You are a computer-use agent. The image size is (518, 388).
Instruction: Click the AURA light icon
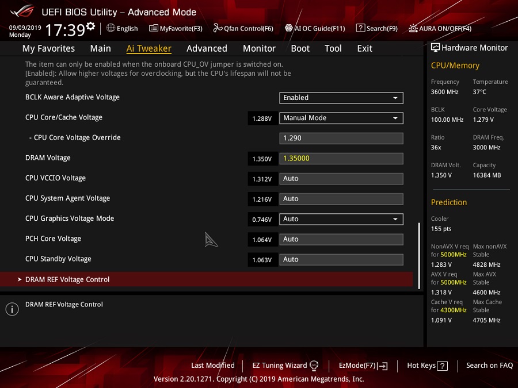click(x=413, y=28)
